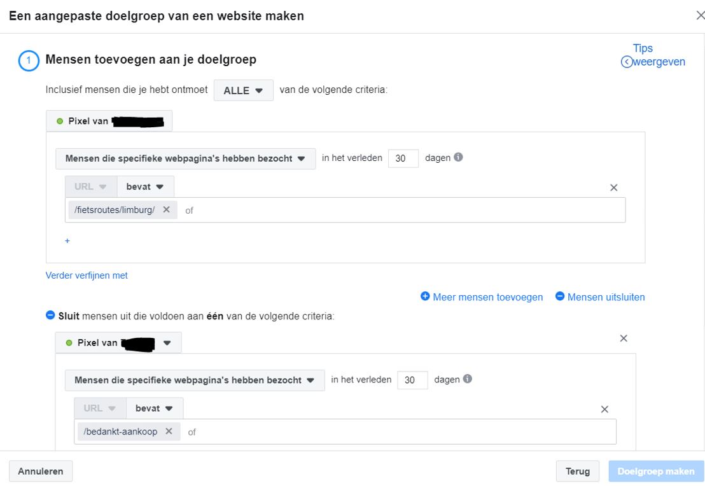Screen dimensions: 705x486
Task: Click info icon next to first 'dagen'
Action: coord(458,158)
